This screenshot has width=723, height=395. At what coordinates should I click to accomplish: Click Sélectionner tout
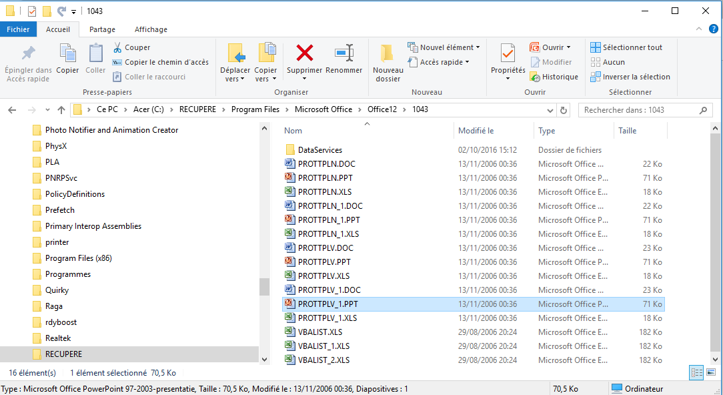click(626, 47)
